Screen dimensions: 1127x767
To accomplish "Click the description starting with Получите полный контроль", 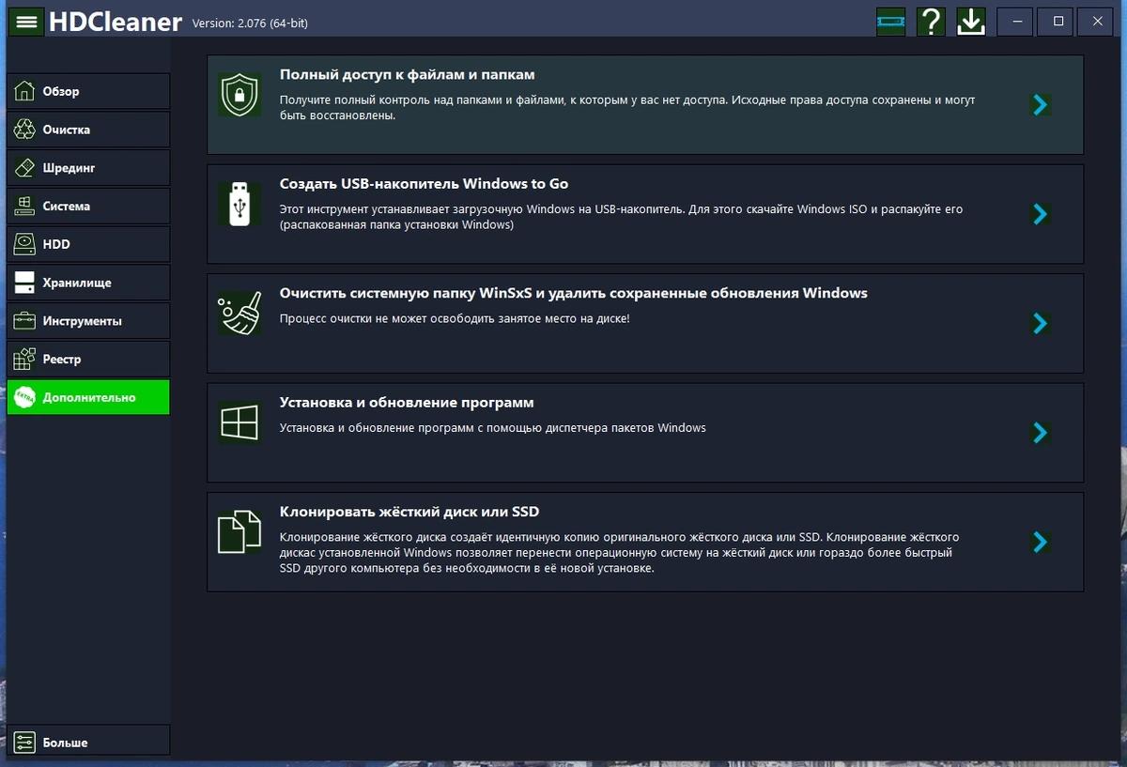I will click(x=627, y=107).
